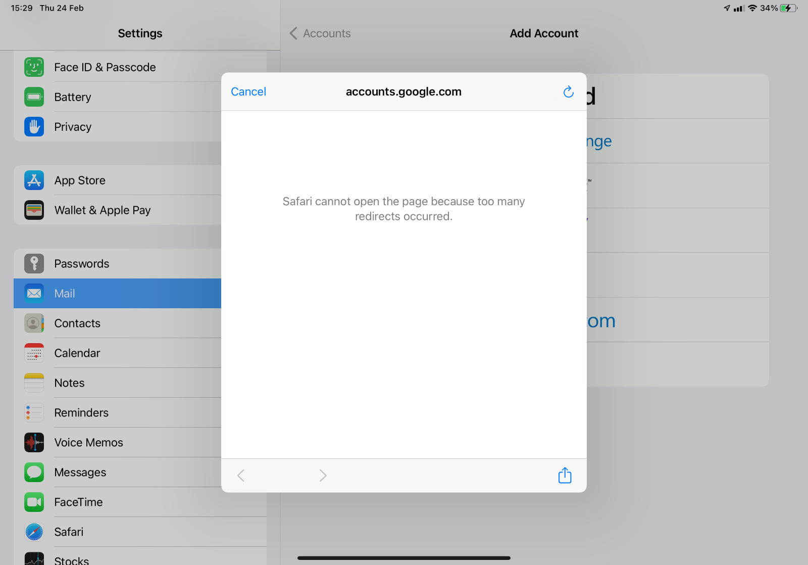Tap the App Store icon
This screenshot has height=565, width=808.
click(x=34, y=180)
